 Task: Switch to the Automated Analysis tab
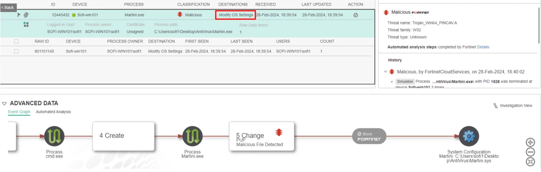[53, 112]
